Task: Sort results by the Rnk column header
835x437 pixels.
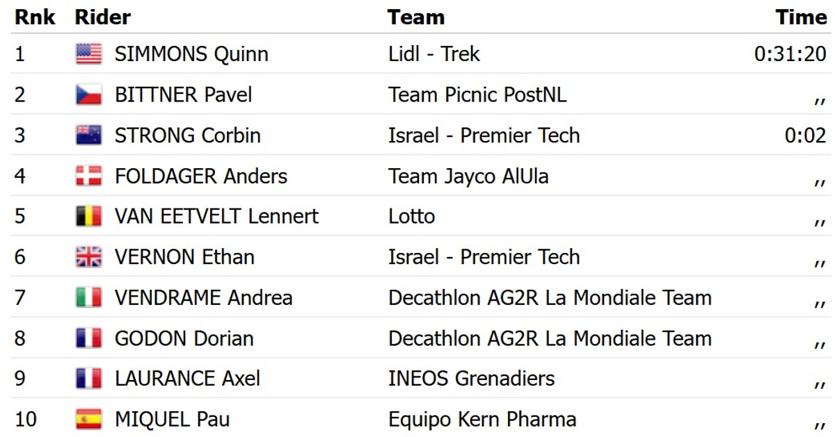Action: (x=35, y=17)
